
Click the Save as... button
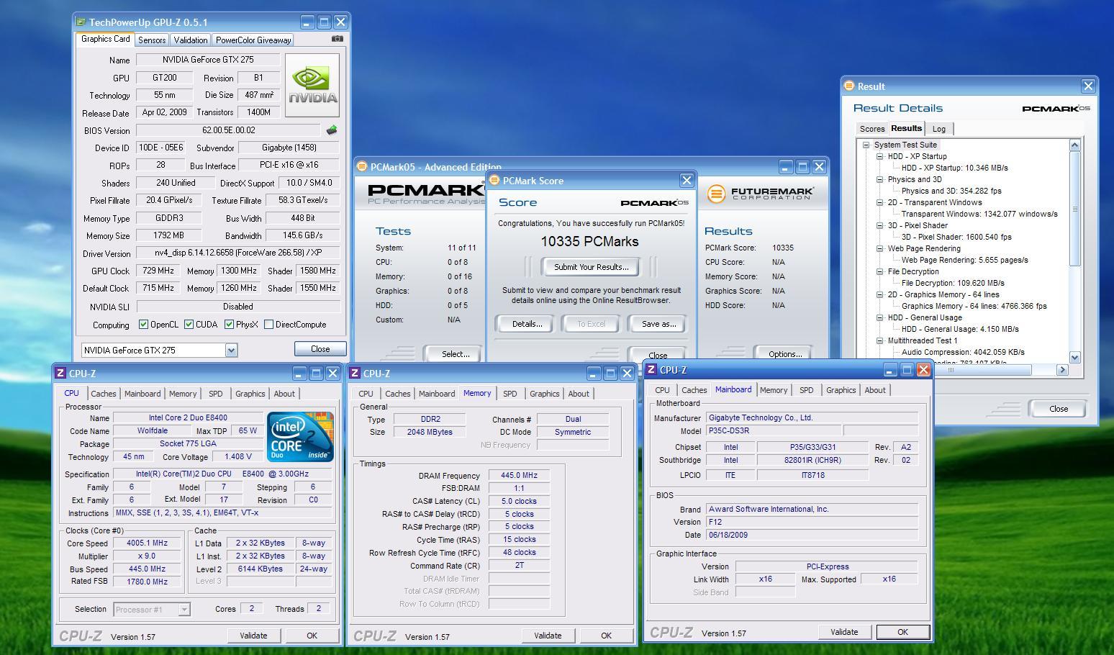coord(658,324)
